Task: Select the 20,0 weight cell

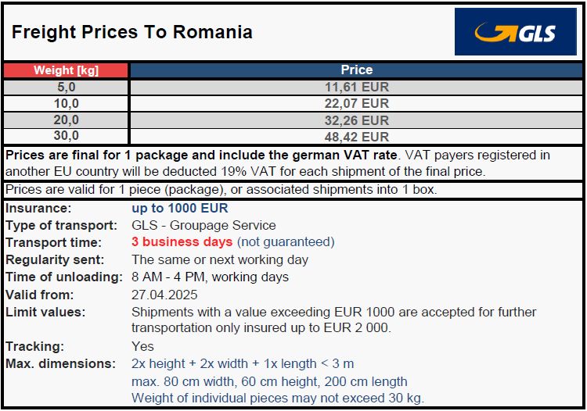Action: coord(66,120)
